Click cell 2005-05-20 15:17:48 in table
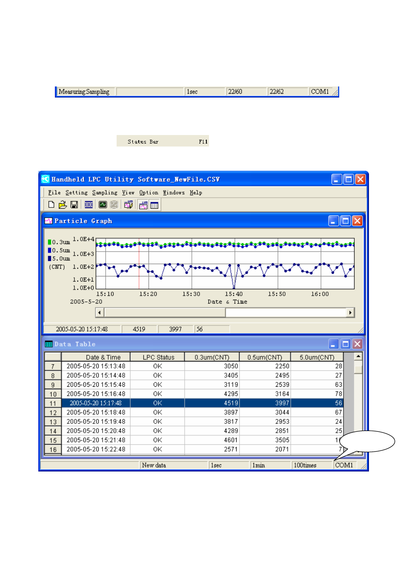The width and height of the screenshot is (406, 575). click(96, 403)
